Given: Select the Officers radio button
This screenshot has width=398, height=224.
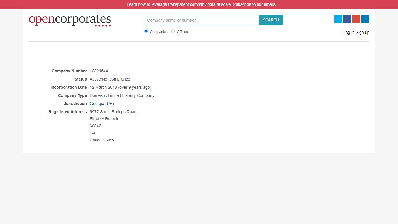Looking at the screenshot, I should (x=173, y=31).
